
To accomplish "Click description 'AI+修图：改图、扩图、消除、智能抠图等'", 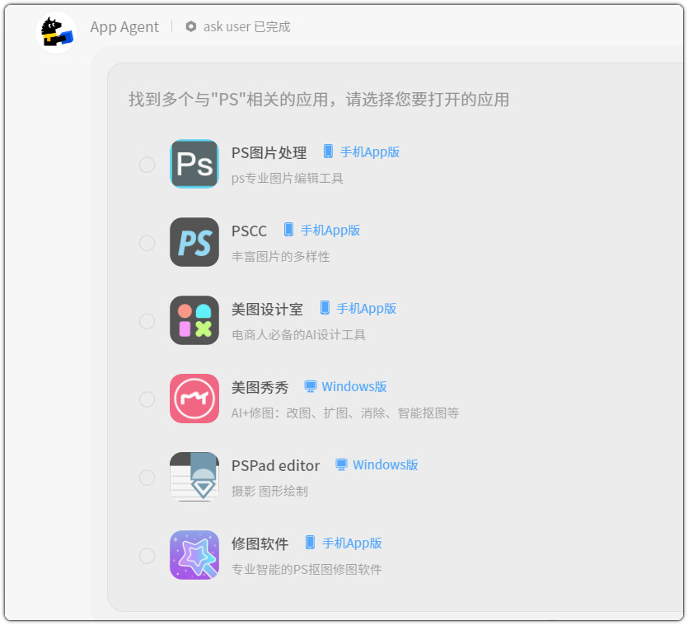I will [345, 413].
